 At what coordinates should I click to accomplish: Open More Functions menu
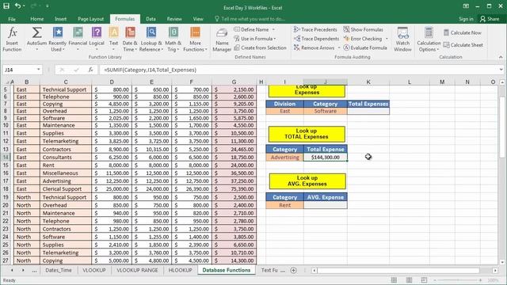[x=195, y=39]
